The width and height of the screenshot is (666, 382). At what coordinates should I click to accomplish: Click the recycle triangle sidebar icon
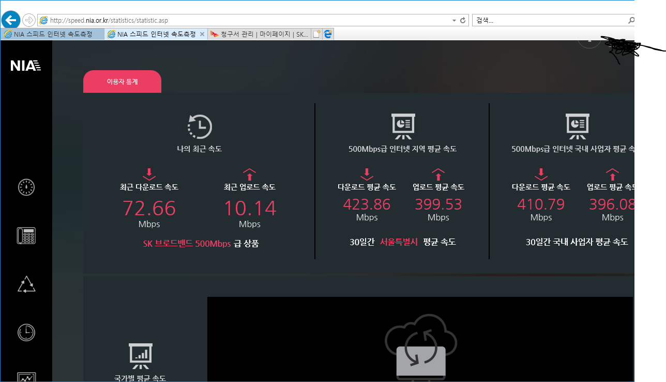(x=26, y=284)
